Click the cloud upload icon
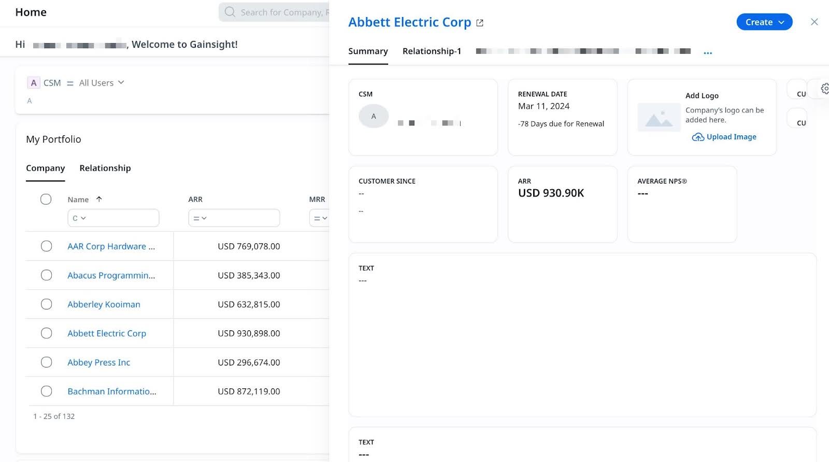 coord(698,137)
